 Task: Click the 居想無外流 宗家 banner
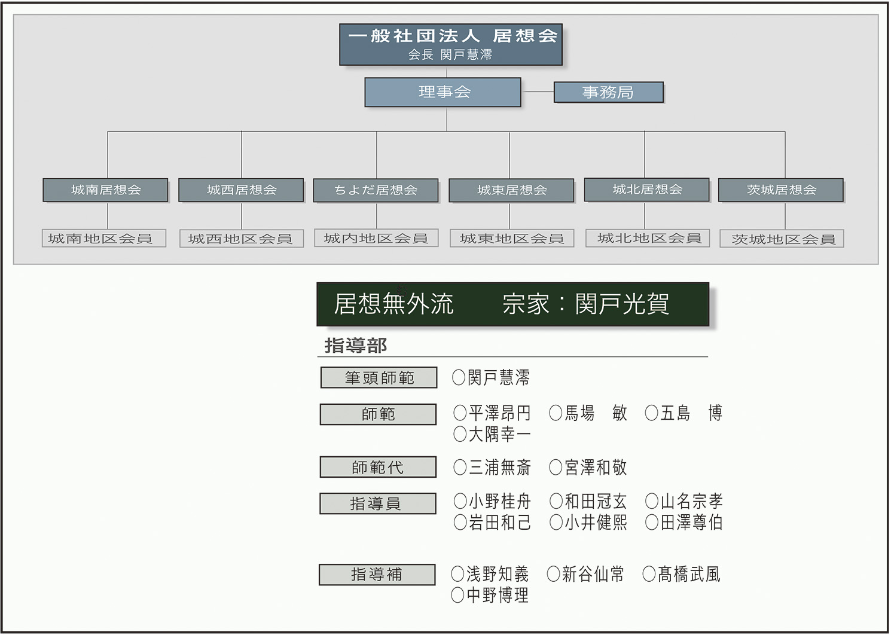pos(512,304)
